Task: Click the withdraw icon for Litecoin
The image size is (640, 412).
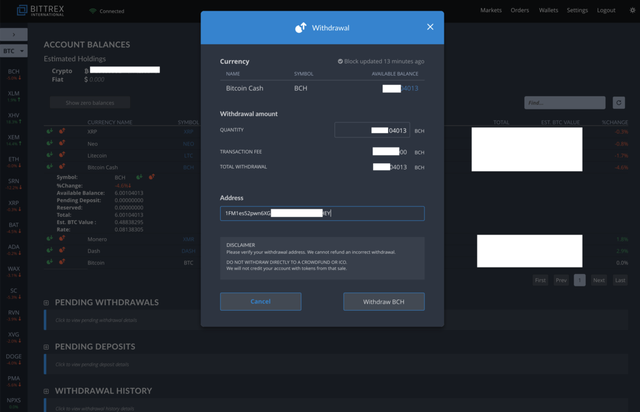Action: tap(62, 155)
